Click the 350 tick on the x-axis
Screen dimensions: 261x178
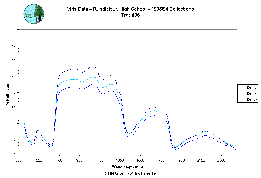(19, 160)
